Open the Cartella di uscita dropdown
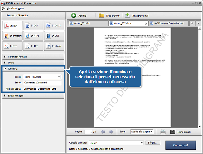Image resolution: width=203 pixels, height=154 pixels. pos(116,143)
